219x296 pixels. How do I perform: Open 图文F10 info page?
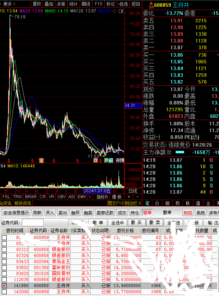(x=116, y=203)
